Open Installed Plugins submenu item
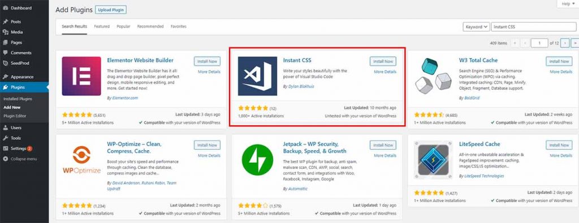Viewport: 579px width, 223px height. [18, 99]
